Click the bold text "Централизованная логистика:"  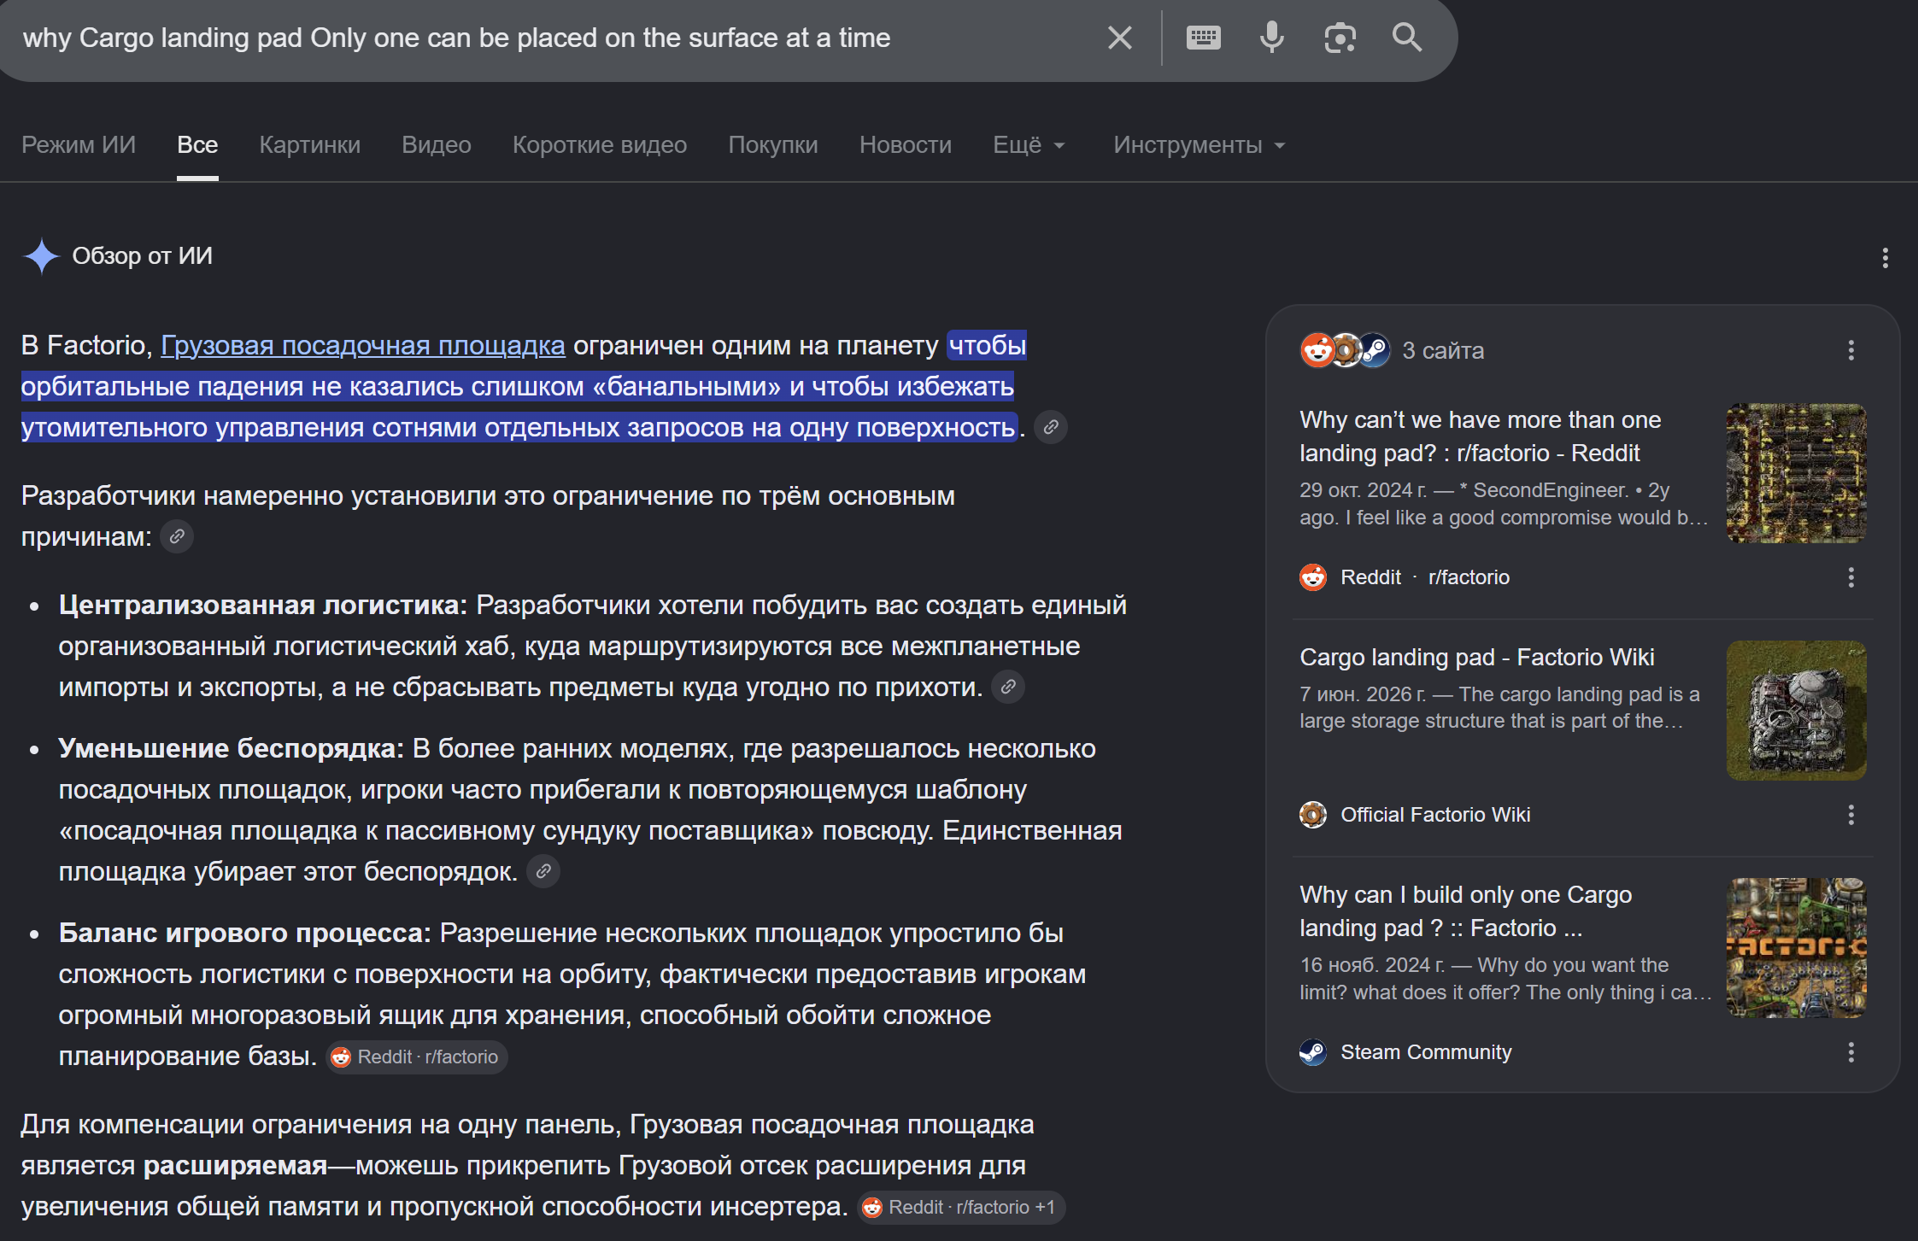pyautogui.click(x=263, y=605)
